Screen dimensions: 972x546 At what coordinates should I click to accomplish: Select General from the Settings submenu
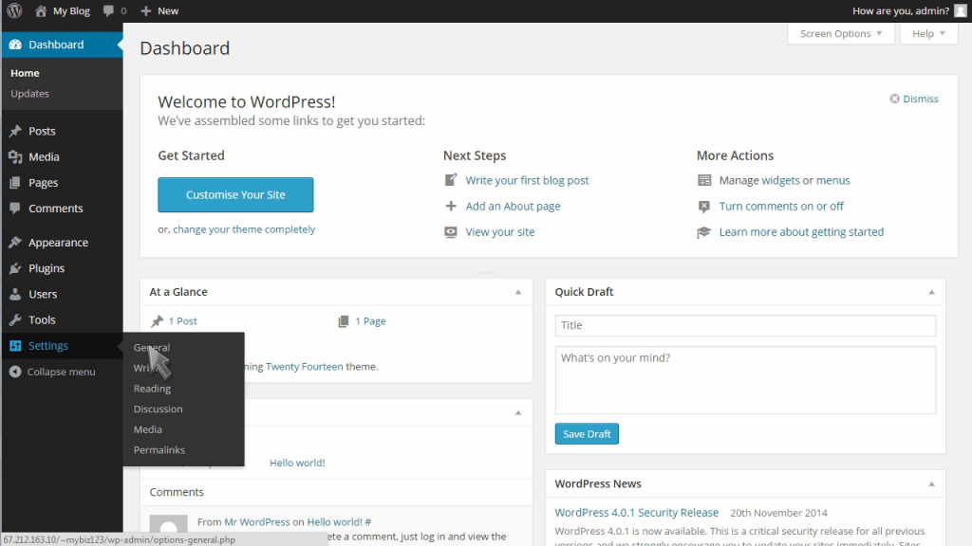tap(151, 347)
